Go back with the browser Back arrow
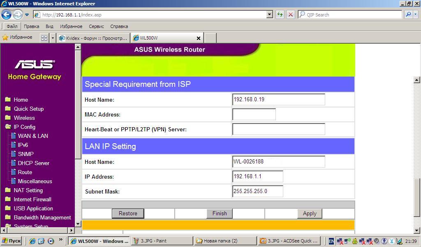Viewport: 421px width, 247px height. [7, 14]
